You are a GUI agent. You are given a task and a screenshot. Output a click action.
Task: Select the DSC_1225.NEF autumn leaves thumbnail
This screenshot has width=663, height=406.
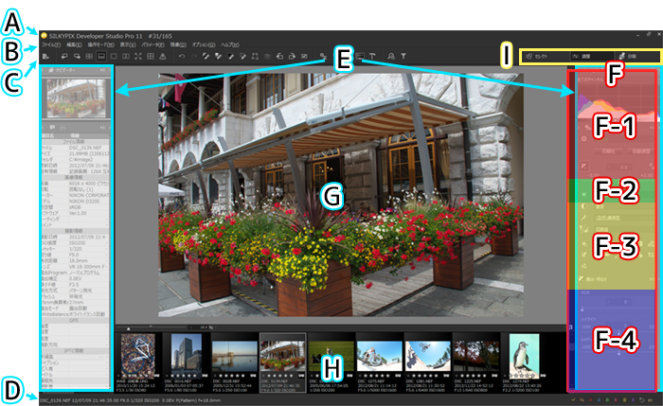coord(476,357)
